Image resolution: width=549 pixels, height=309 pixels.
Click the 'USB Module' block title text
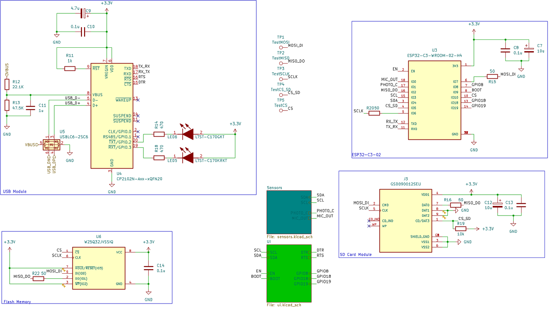15,192
